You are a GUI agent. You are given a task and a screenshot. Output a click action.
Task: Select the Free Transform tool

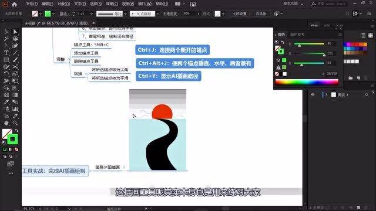coord(15,81)
